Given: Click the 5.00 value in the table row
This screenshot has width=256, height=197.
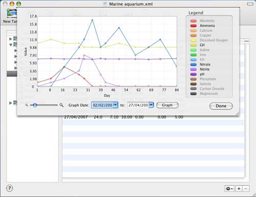Looking at the screenshot, I should pos(179,117).
